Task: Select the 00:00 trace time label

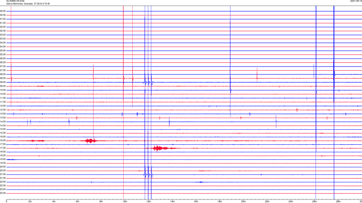Action: tap(3, 11)
